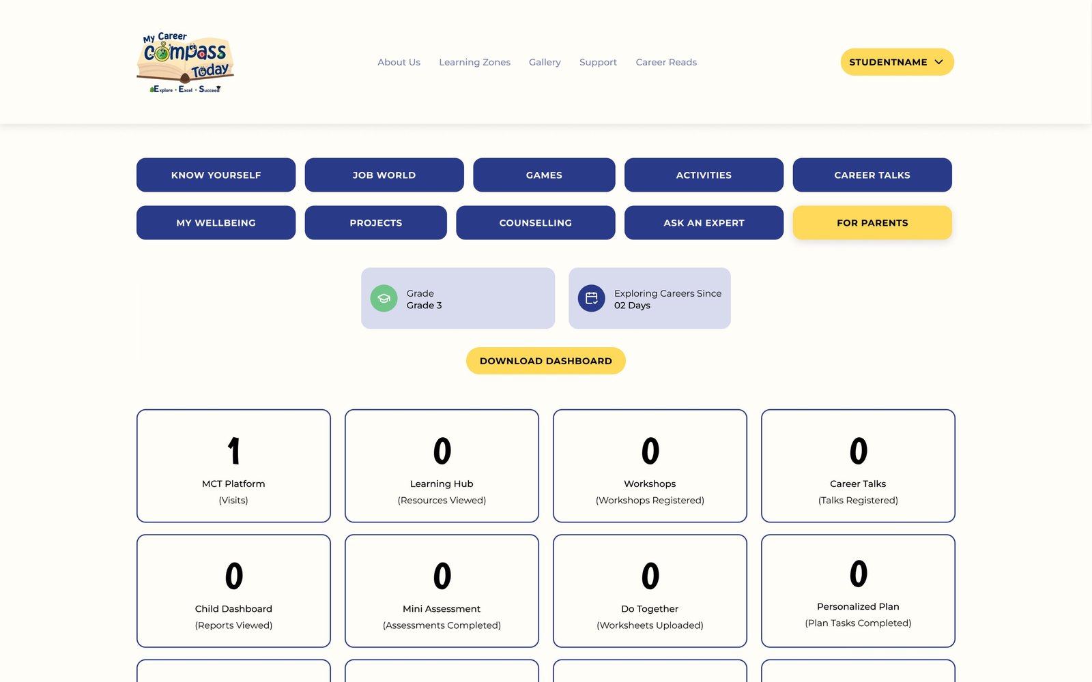Image resolution: width=1092 pixels, height=682 pixels.
Task: Open the PROJECTS section
Action: 376,223
